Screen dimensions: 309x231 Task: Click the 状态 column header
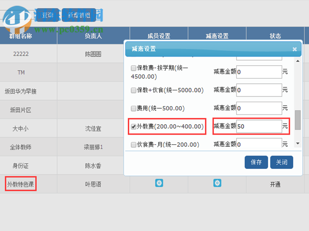pyautogui.click(x=276, y=36)
